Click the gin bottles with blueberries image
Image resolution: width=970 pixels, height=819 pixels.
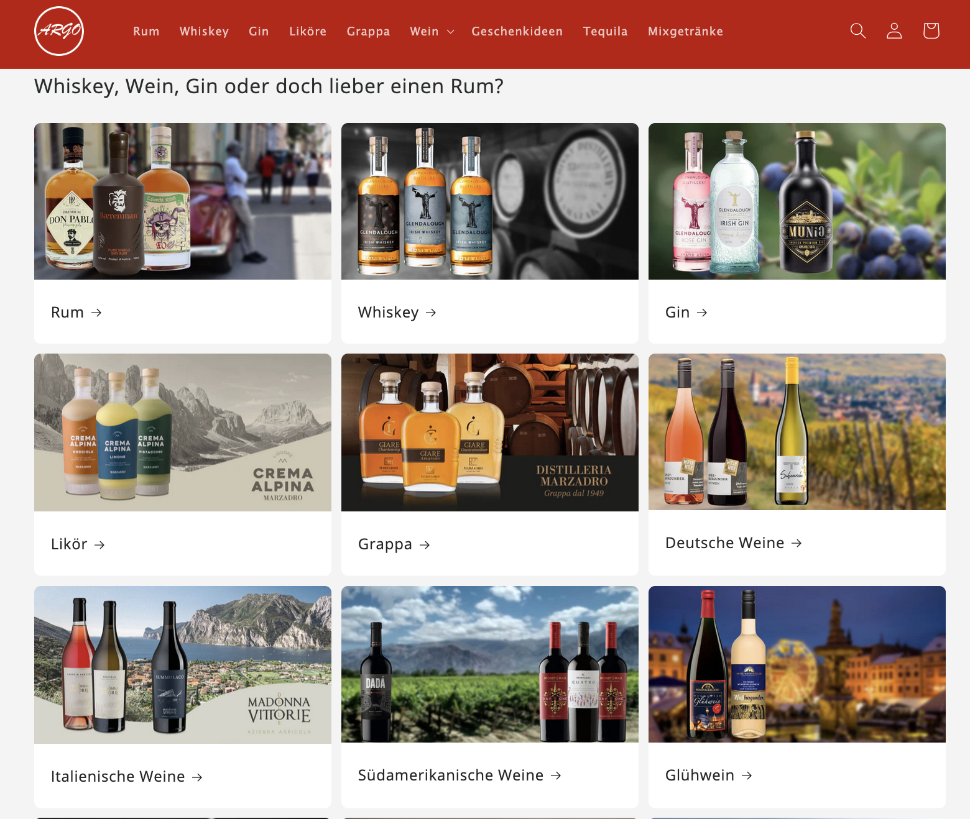[797, 201]
